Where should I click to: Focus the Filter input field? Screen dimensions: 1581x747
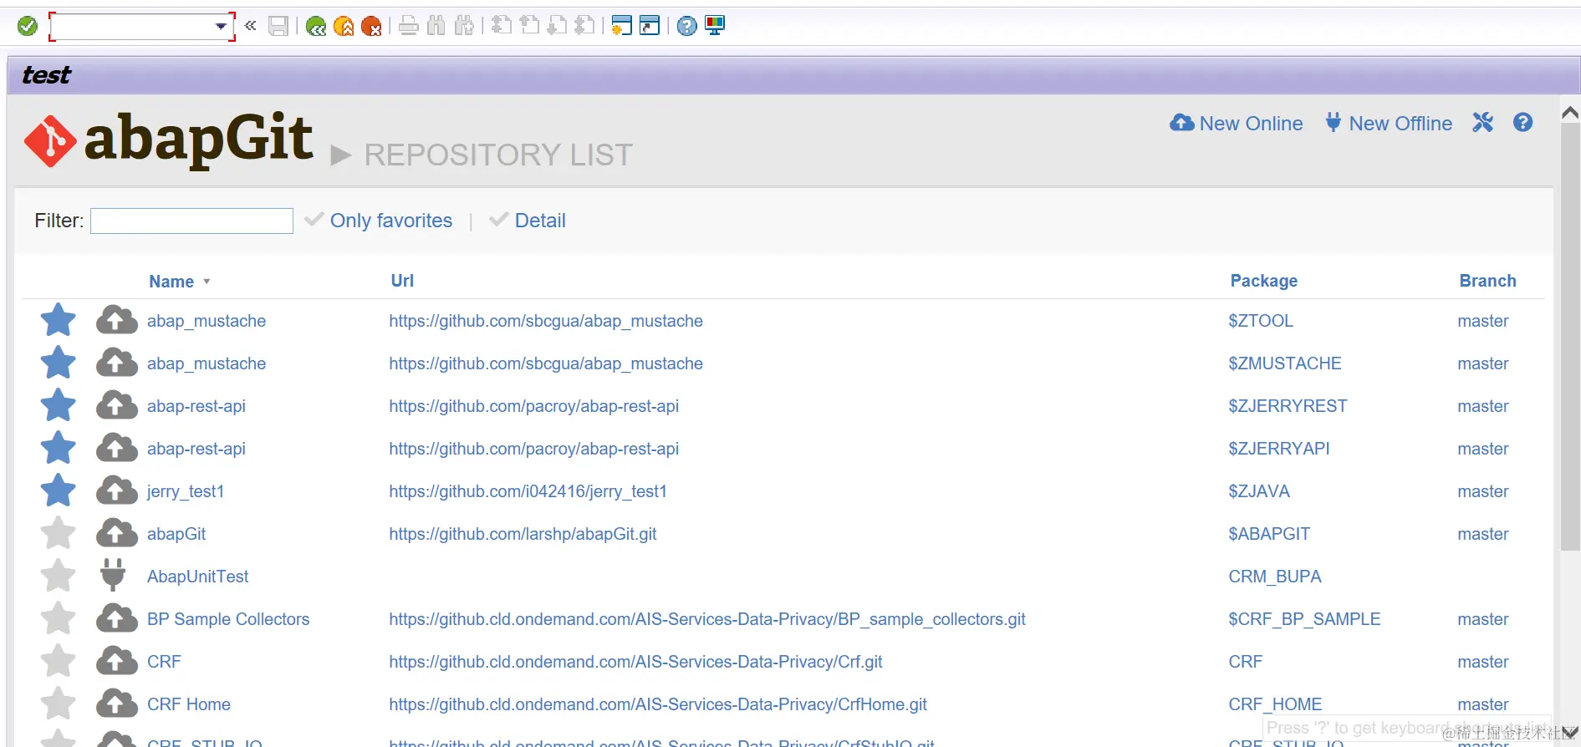tap(191, 221)
